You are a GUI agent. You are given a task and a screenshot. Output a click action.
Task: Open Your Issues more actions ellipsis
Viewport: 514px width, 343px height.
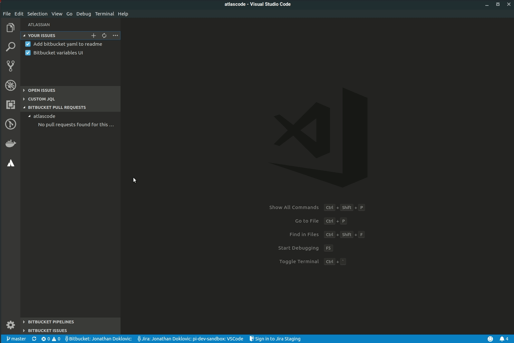[115, 35]
